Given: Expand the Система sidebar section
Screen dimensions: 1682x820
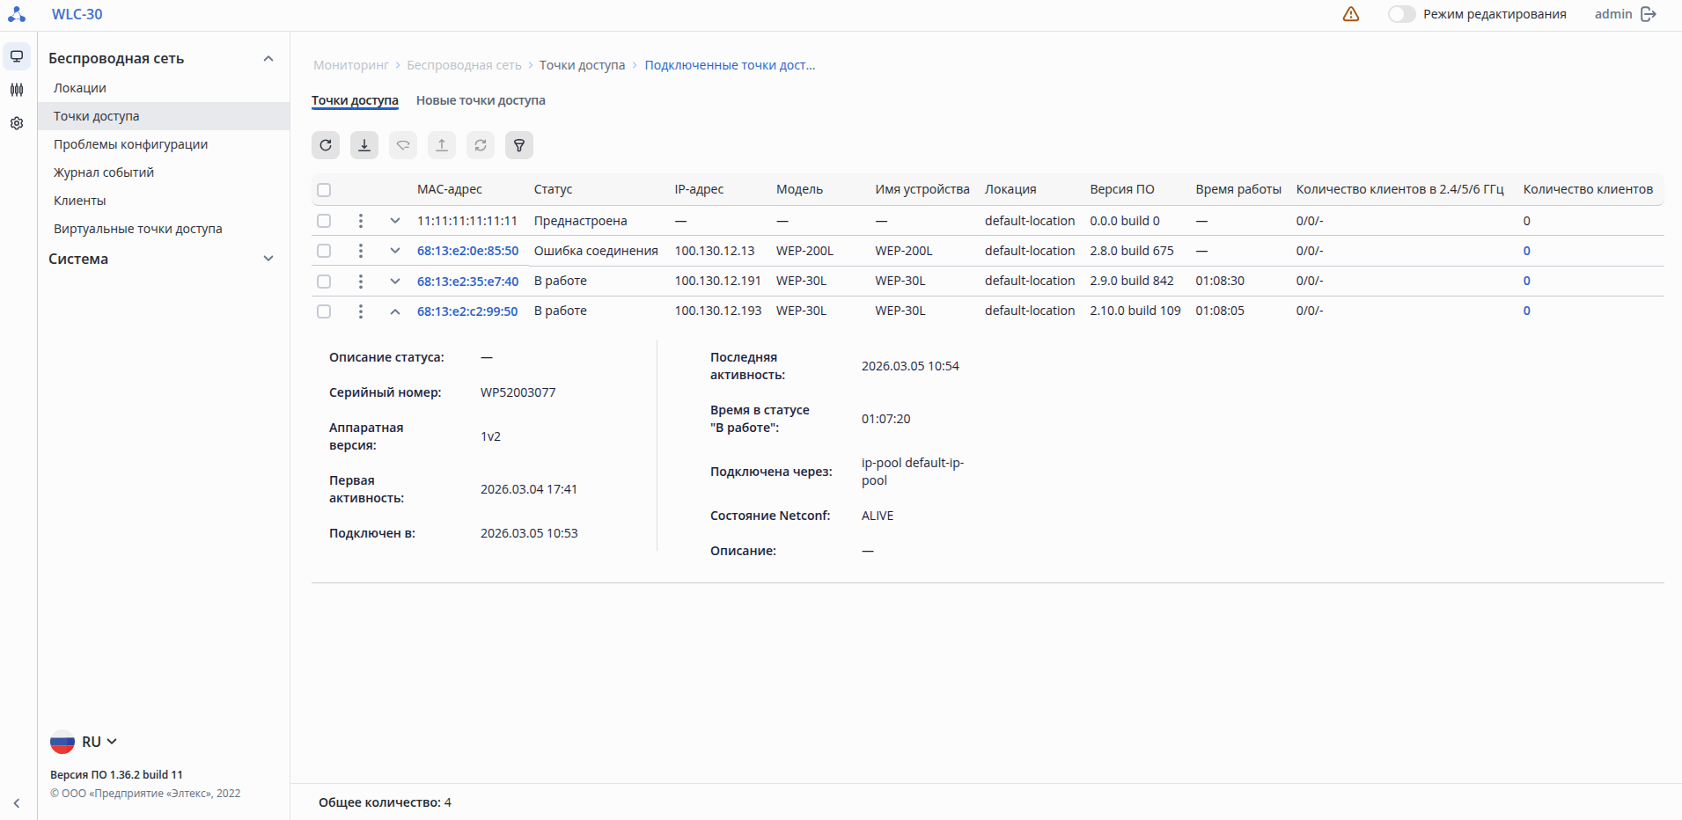Looking at the screenshot, I should (x=268, y=259).
